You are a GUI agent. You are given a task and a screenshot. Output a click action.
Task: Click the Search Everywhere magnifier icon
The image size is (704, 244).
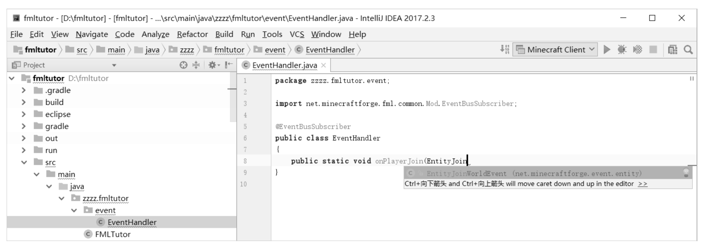click(x=688, y=50)
